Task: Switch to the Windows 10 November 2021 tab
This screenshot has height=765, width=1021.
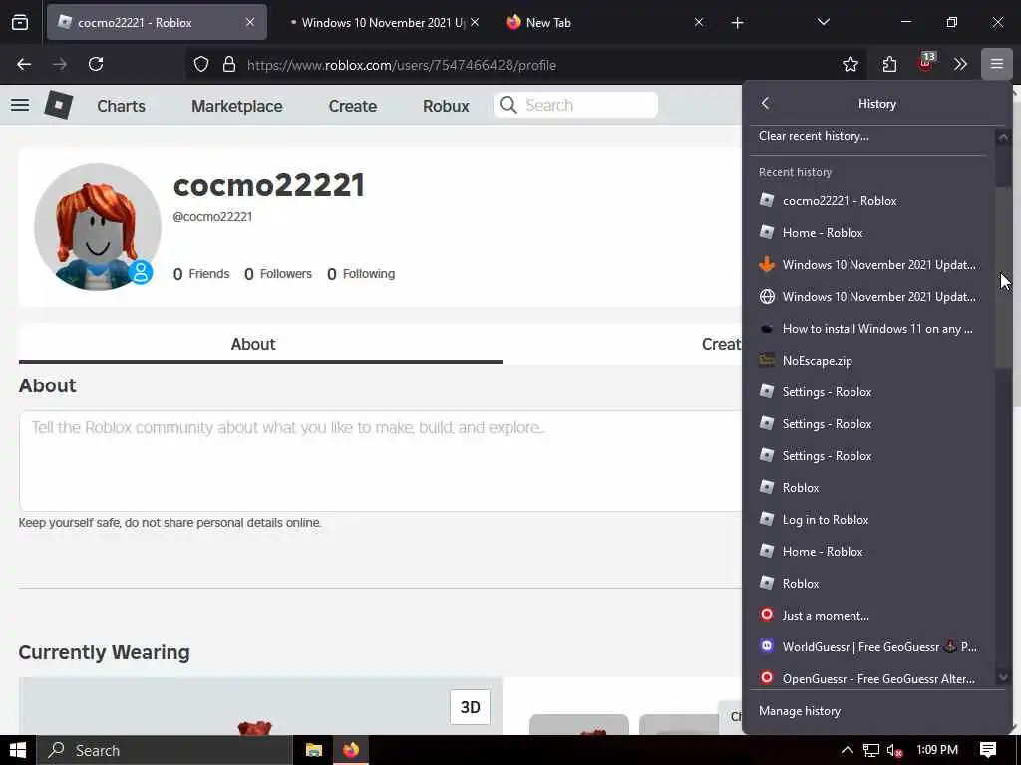Action: coord(384,22)
